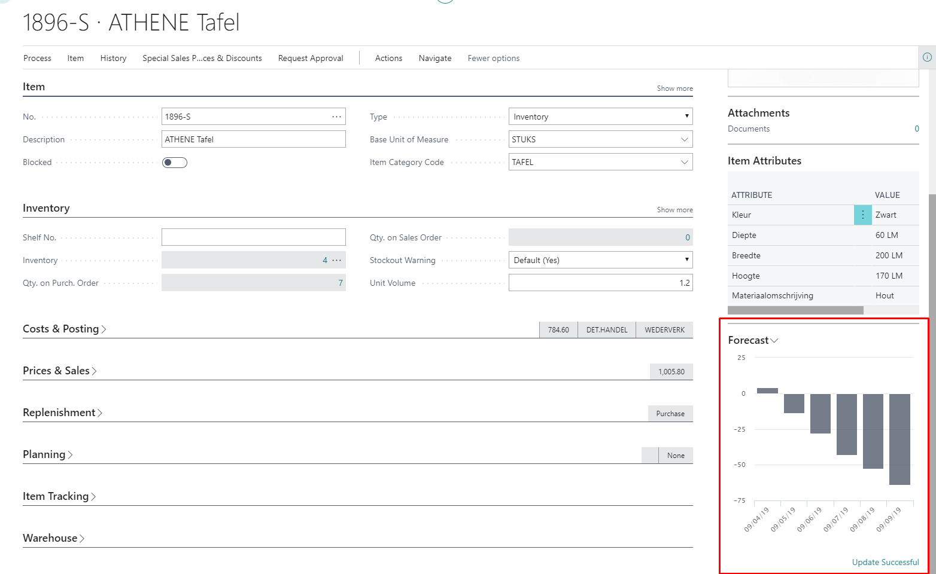This screenshot has width=936, height=574.
Task: Open the Actions menu
Action: coord(388,58)
